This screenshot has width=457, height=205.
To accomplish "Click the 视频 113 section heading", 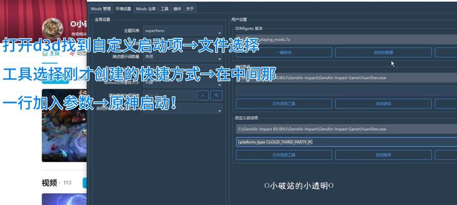I will (57, 182).
